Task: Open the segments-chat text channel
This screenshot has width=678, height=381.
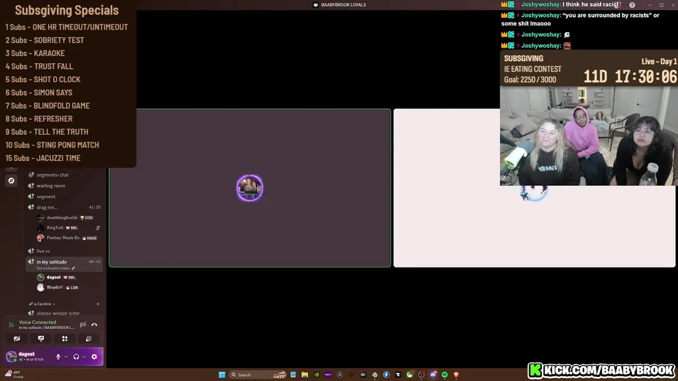Action: pyautogui.click(x=52, y=175)
